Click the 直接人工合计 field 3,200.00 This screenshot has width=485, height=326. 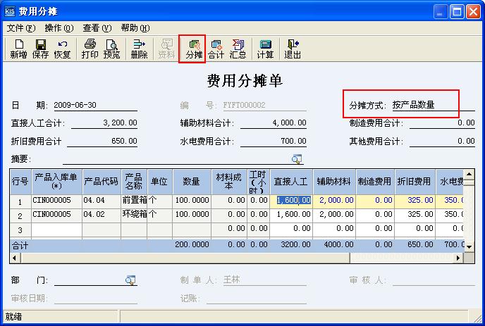[x=104, y=123]
